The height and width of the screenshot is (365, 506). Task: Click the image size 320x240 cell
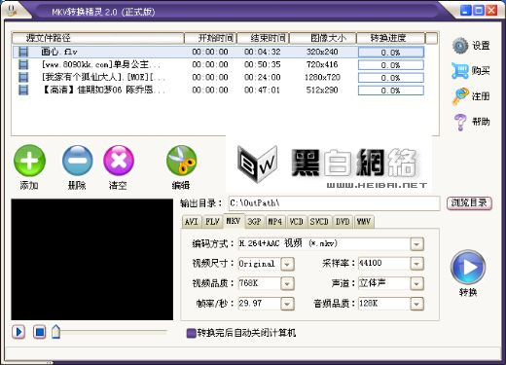[x=322, y=52]
